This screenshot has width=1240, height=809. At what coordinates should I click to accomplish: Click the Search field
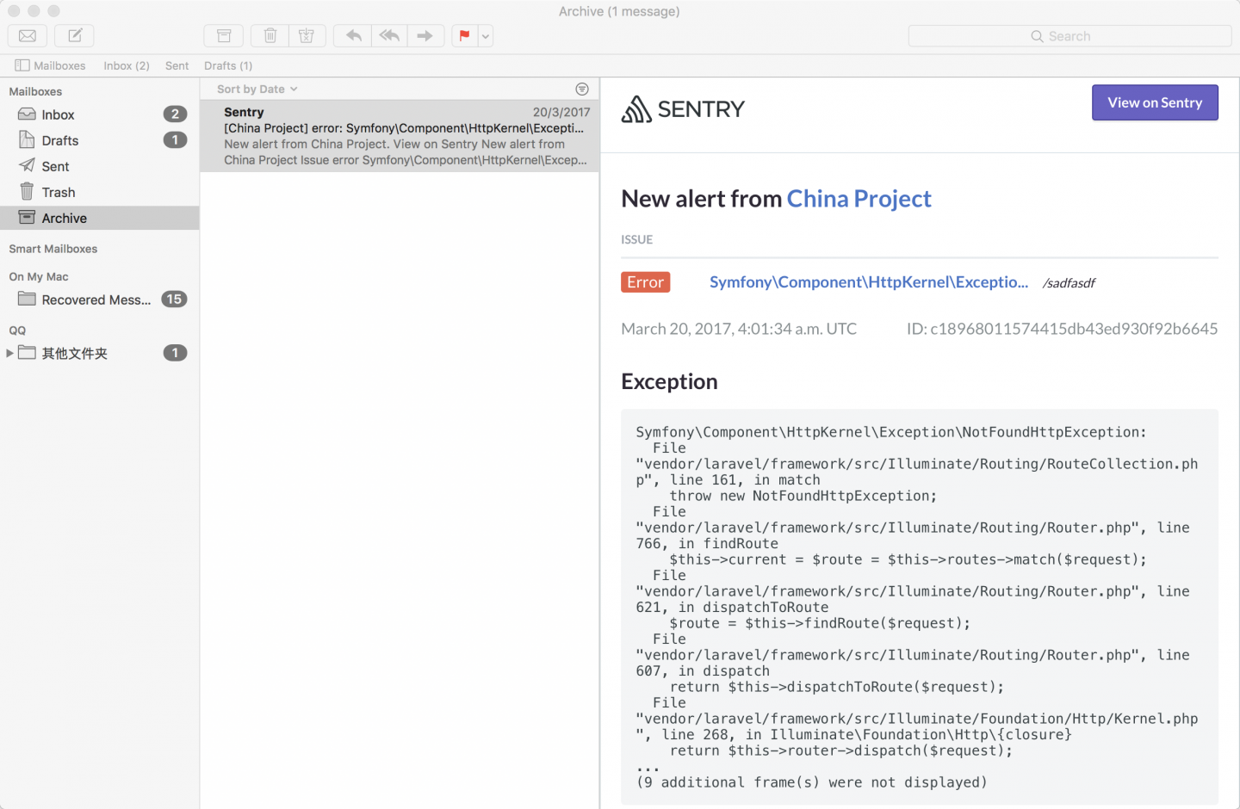[x=1069, y=36]
